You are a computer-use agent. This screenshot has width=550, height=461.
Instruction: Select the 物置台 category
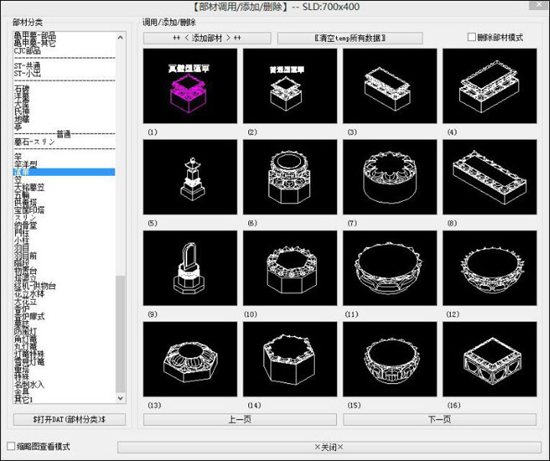pyautogui.click(x=25, y=271)
